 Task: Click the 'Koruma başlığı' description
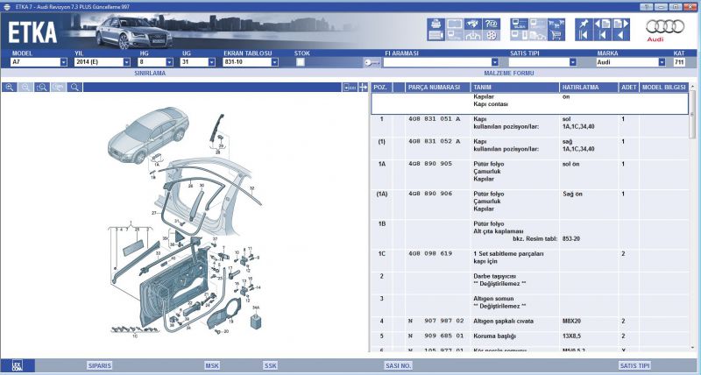pyautogui.click(x=494, y=336)
